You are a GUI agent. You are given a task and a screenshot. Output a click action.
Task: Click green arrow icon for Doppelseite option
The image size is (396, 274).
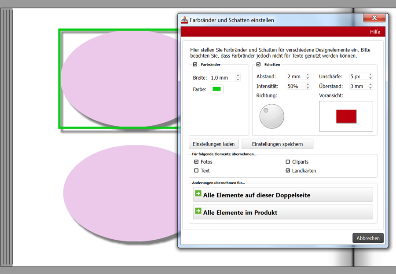tap(198, 194)
